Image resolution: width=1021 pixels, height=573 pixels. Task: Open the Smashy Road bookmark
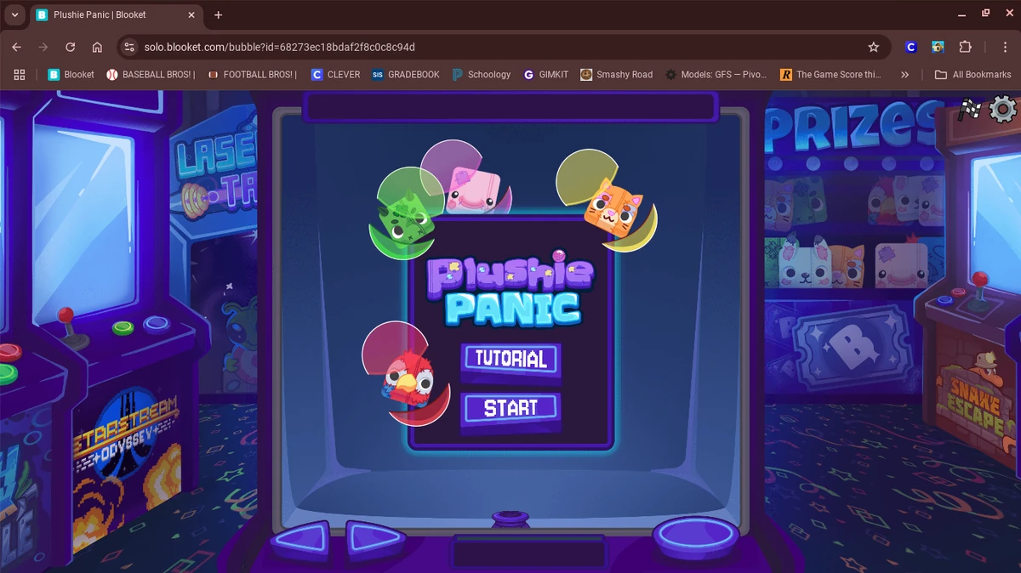616,74
